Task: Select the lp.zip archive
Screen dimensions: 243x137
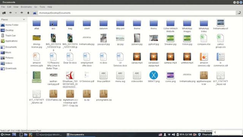Action: 87,96
